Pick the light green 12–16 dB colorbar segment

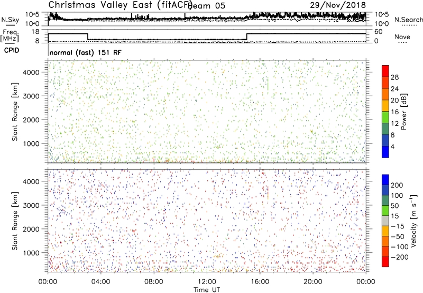tap(385, 117)
